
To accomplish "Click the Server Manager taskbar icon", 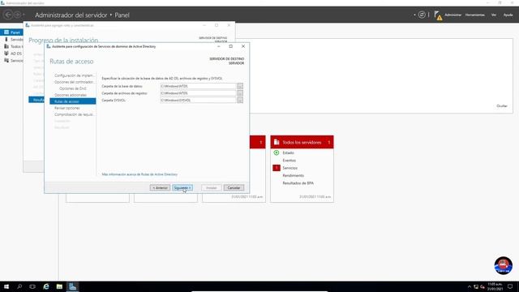I will (x=72, y=286).
